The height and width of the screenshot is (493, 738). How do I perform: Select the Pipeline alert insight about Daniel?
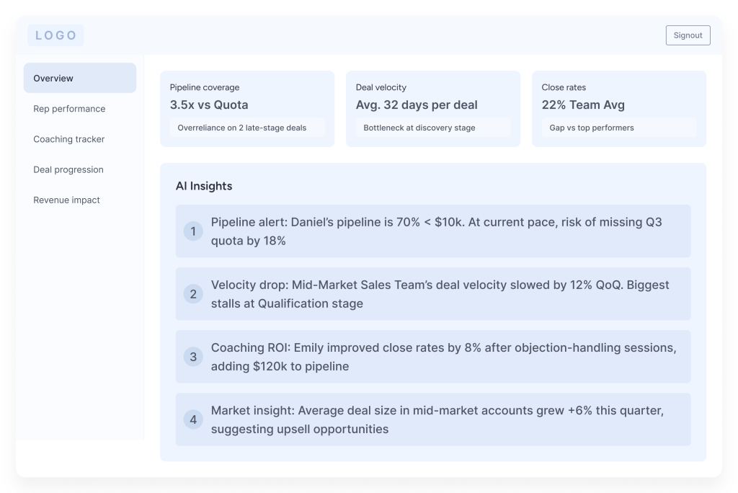436,231
